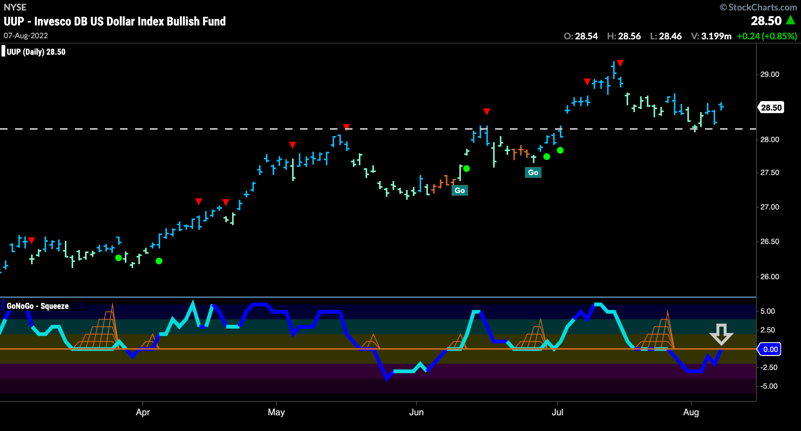
Task: Click the red triangle marker in mid-June
Action: [487, 111]
